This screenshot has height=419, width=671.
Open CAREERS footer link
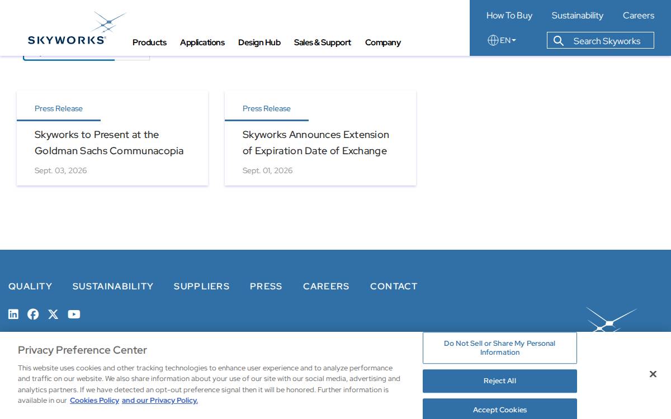point(326,286)
